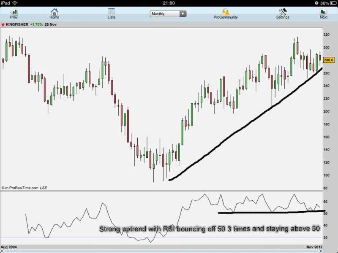The height and width of the screenshot is (253, 338).
Task: Click the Aug 2004 start date label
Action: tap(9, 247)
